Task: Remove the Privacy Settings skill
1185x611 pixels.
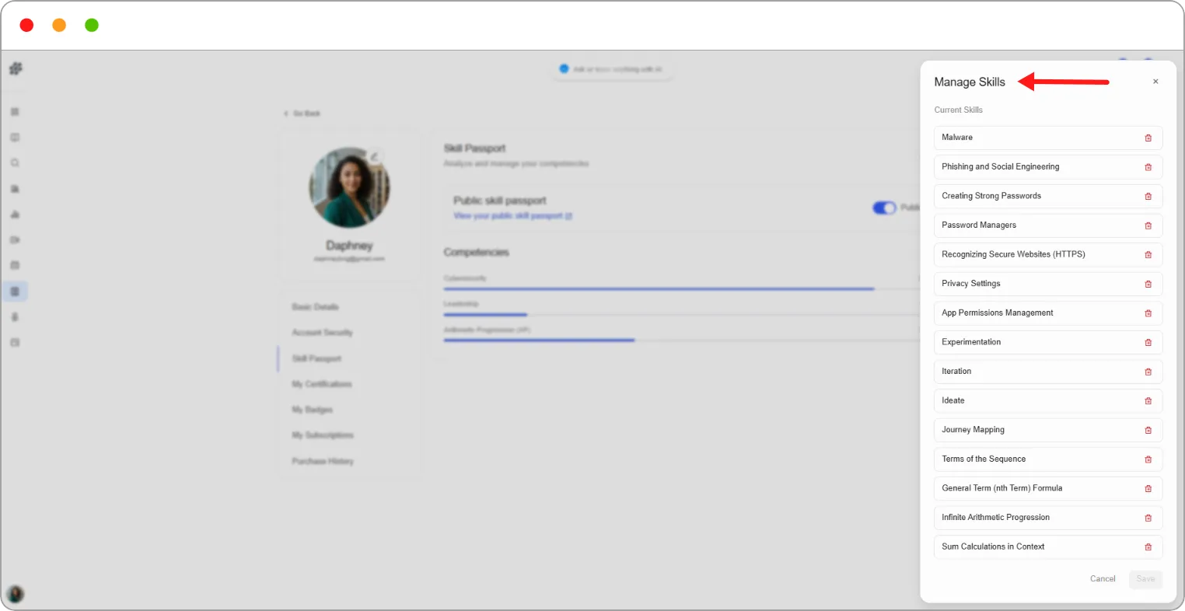Action: (x=1148, y=284)
